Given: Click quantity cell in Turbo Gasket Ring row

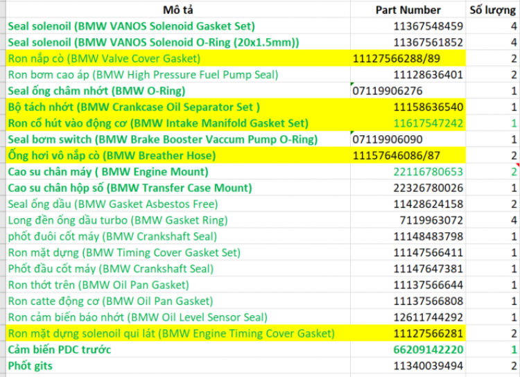Looking at the screenshot, I should pyautogui.click(x=493, y=220).
